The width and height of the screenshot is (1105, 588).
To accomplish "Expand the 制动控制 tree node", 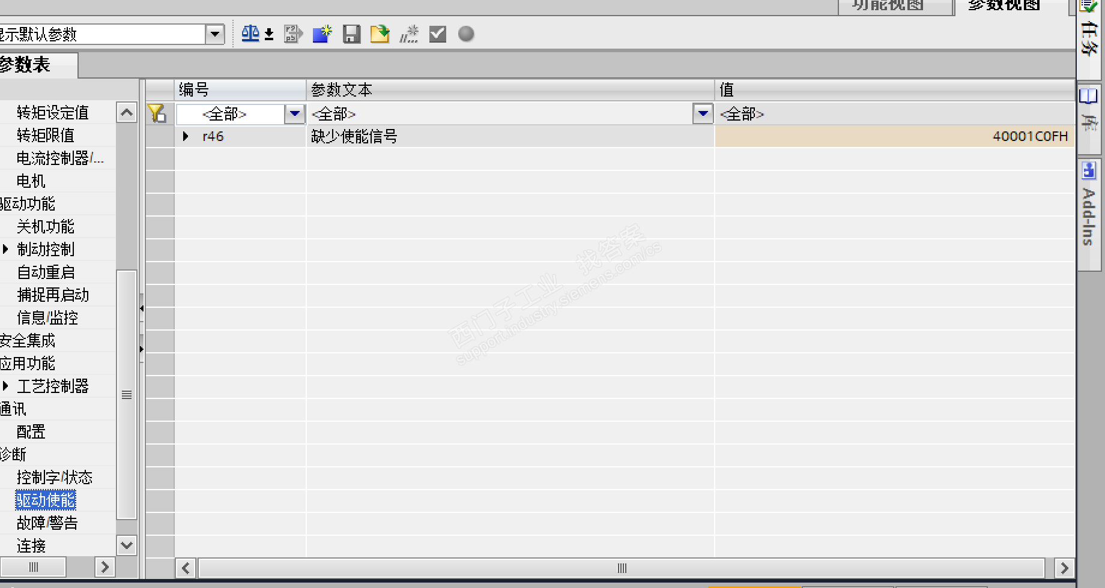I will coord(5,249).
